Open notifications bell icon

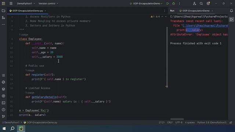pos(232,11)
